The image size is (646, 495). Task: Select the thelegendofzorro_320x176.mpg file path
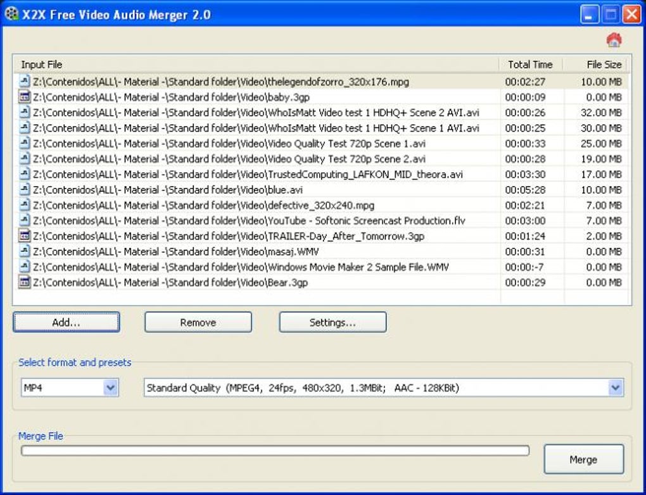click(x=221, y=82)
